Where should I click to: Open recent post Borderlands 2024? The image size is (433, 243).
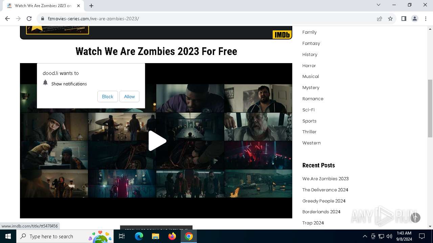pyautogui.click(x=321, y=212)
